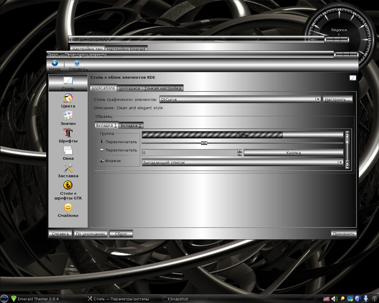
Task: Click the style module icon at top right
Action: [x=353, y=78]
